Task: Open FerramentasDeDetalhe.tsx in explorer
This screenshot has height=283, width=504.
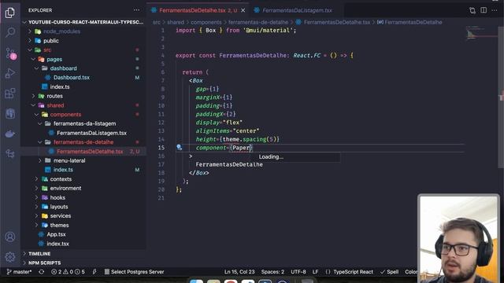Action: (90, 152)
